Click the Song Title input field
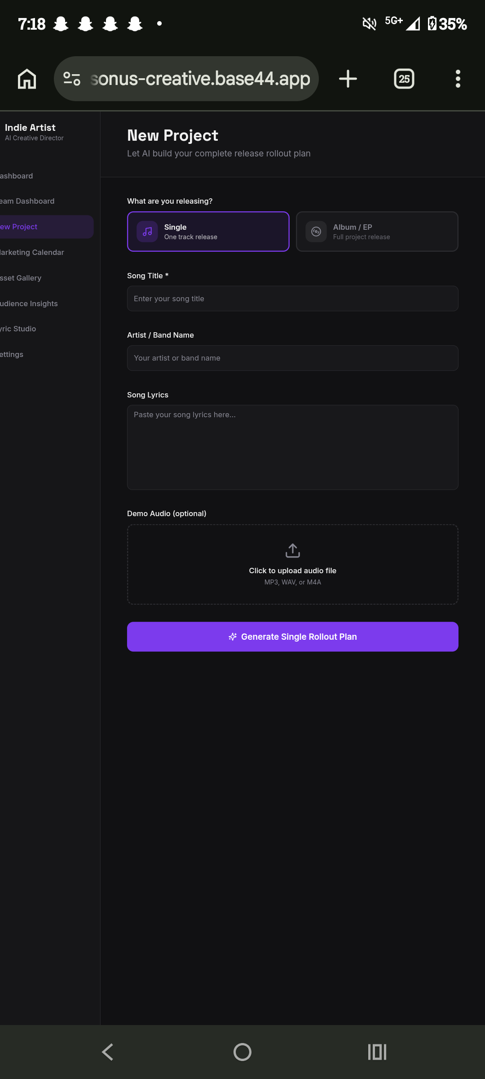 tap(293, 299)
